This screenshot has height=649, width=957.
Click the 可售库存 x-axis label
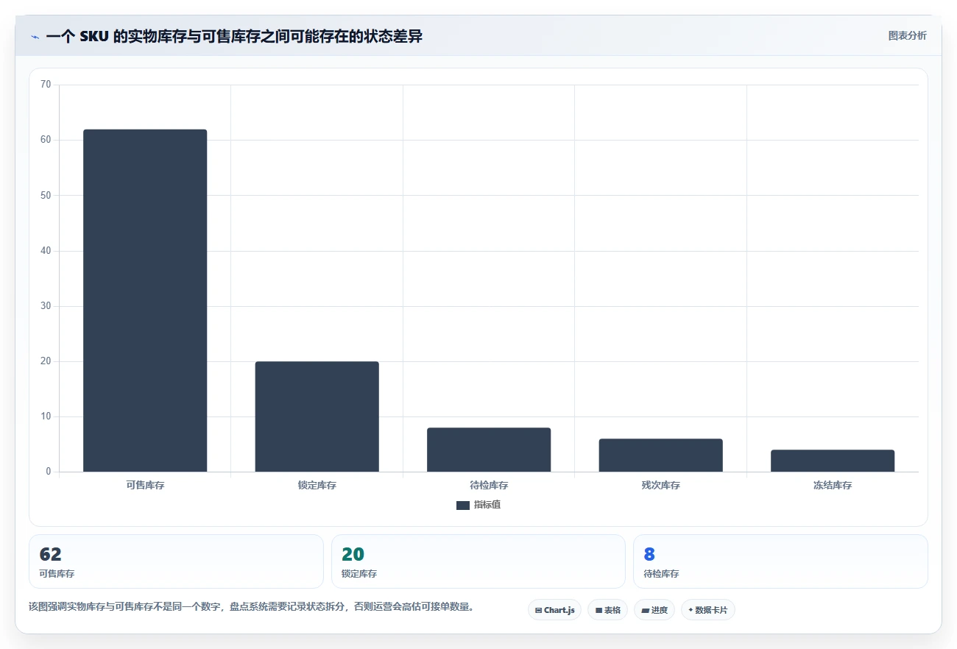145,486
